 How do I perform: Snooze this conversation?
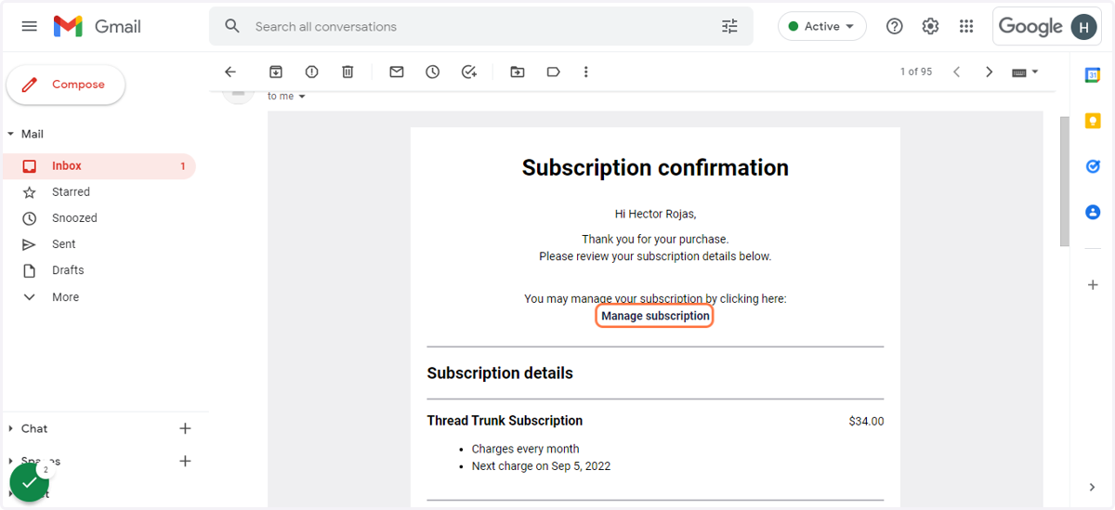point(432,72)
